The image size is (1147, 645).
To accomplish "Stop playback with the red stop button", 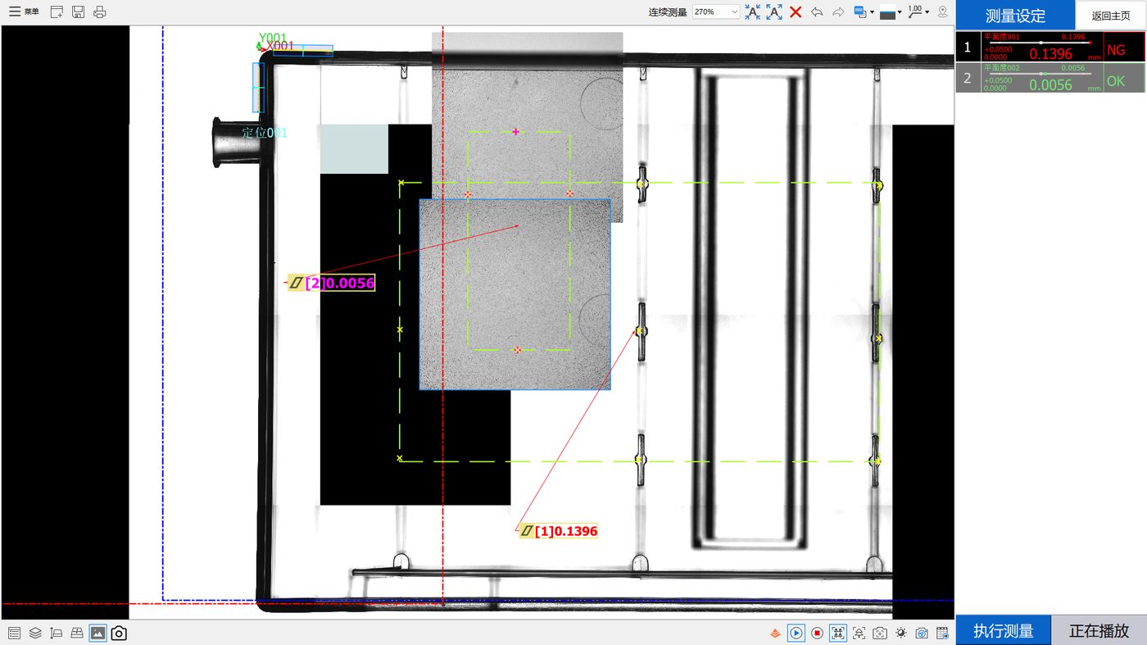I will [817, 633].
